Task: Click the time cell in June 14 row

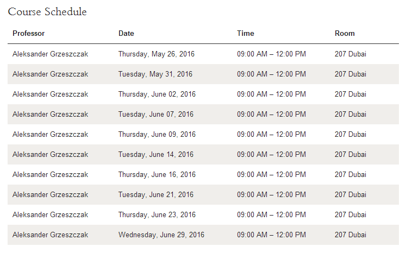Action: coord(271,154)
